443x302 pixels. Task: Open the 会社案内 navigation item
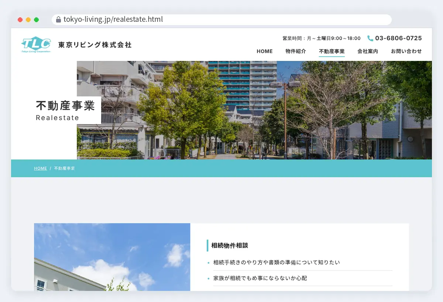(x=368, y=51)
